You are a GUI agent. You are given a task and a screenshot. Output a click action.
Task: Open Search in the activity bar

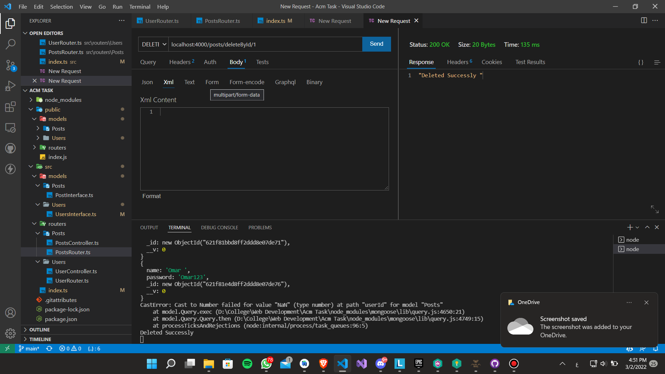(10, 44)
